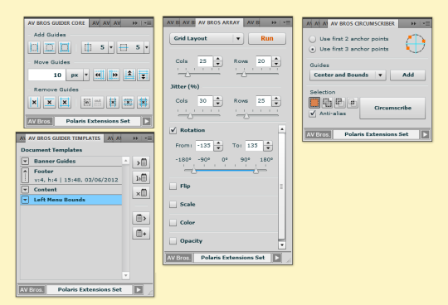Viewport: 448px width, 305px height.
Task: Move guides down in Guider Core
Action: [x=144, y=75]
